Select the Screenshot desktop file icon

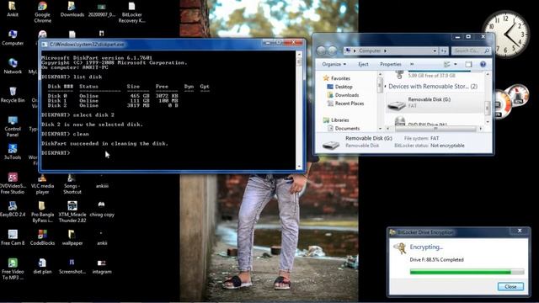(72, 266)
